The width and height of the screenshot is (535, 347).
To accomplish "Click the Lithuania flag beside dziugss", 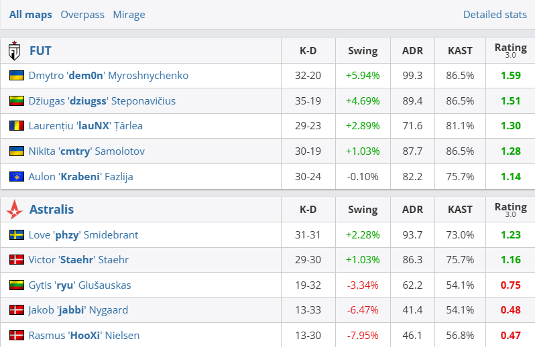I will (17, 101).
